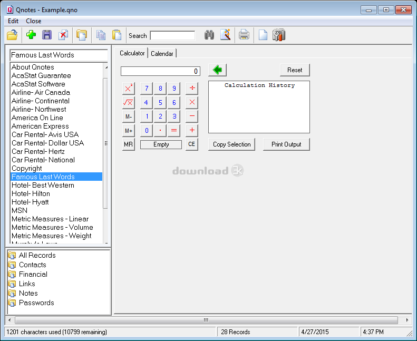This screenshot has height=341, width=417.
Task: Click the printer icon in toolbar
Action: [x=244, y=35]
